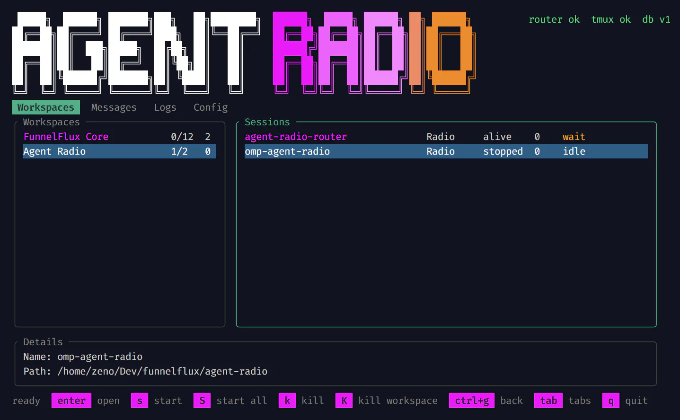680x420 pixels.
Task: Click the q quit key
Action: click(611, 401)
